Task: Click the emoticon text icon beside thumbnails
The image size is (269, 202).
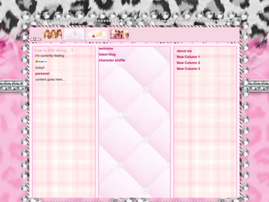Action: 35,39
